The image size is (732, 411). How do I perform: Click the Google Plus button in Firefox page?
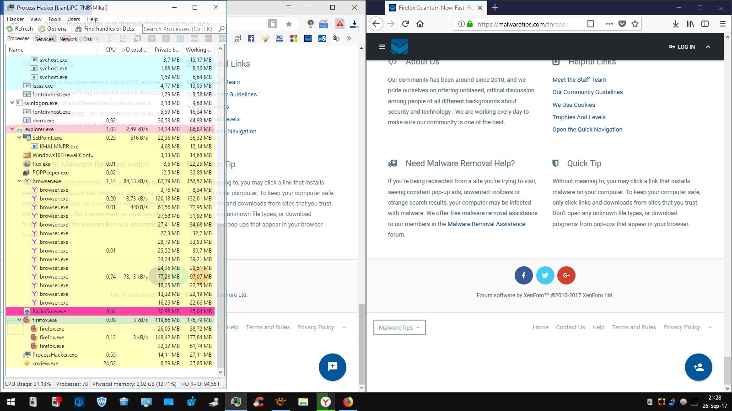tap(566, 275)
